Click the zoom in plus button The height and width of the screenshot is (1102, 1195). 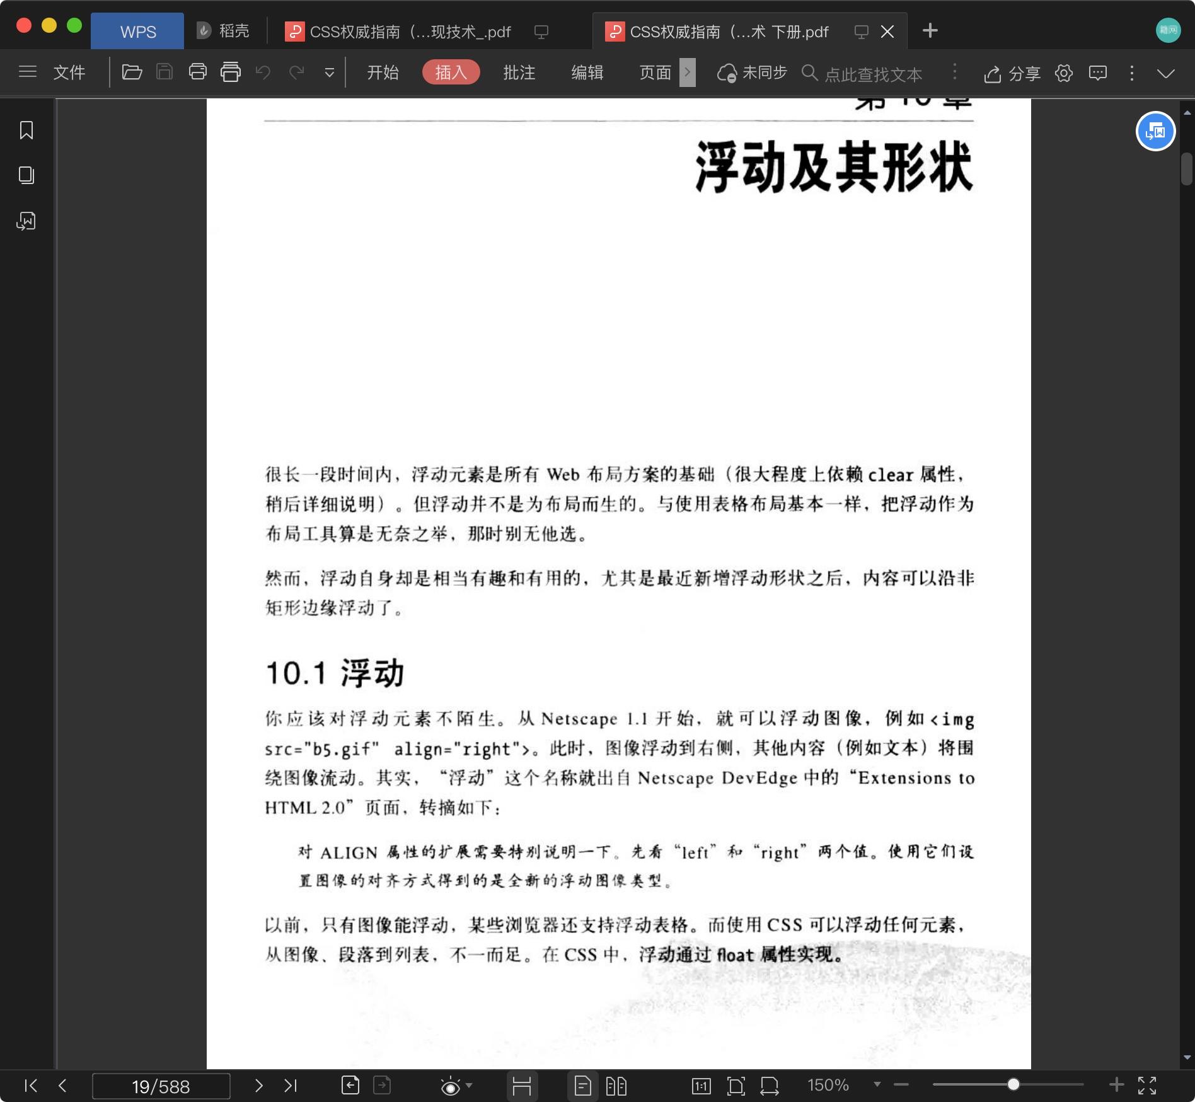tap(1116, 1084)
